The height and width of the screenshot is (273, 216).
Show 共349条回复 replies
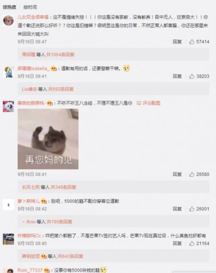point(64,187)
